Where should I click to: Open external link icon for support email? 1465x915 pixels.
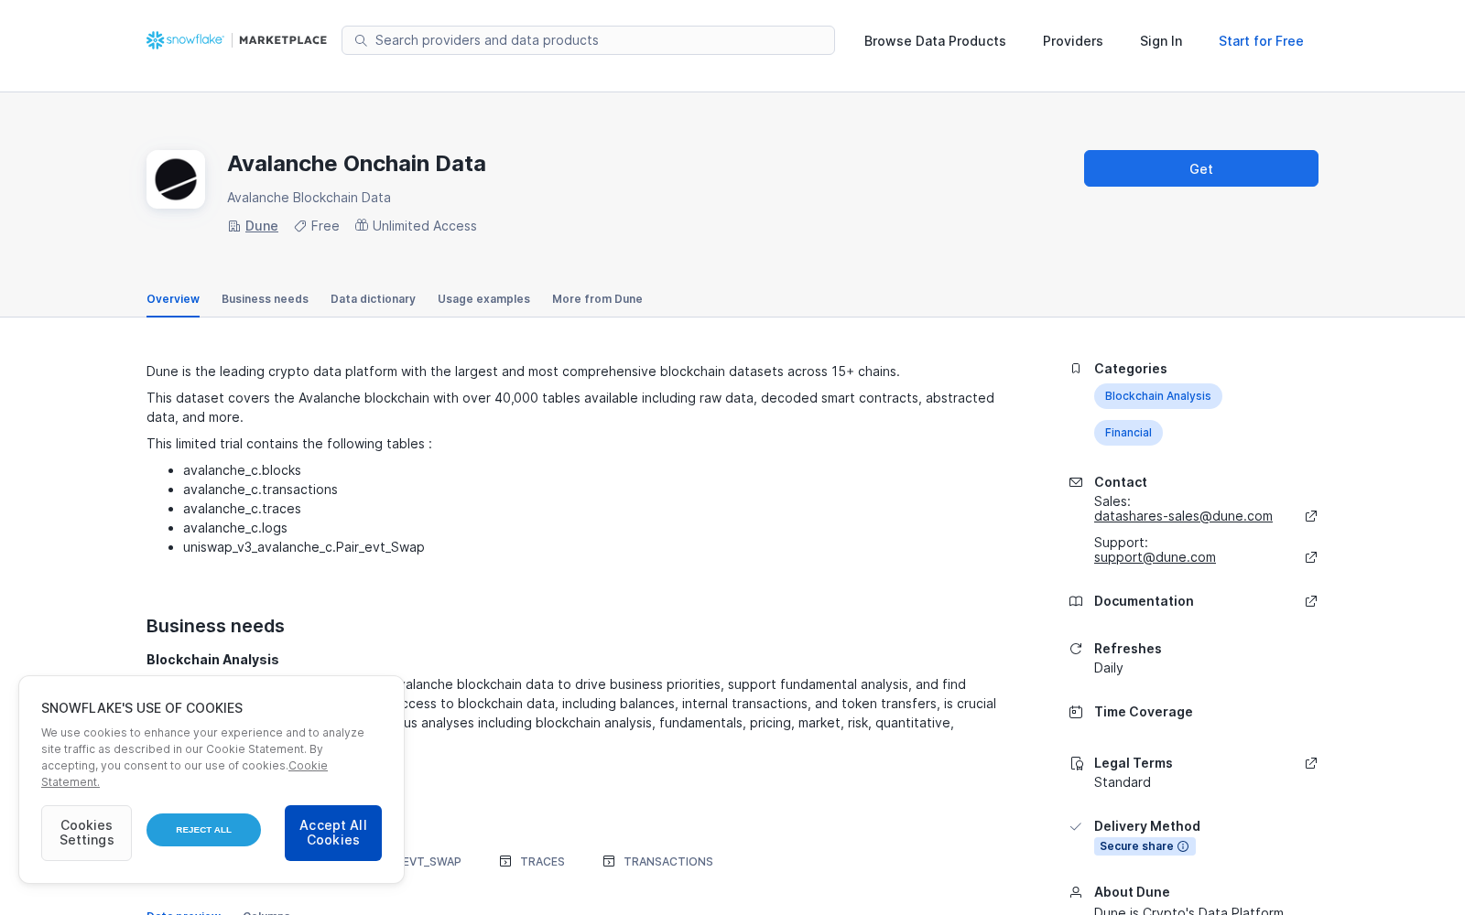pyautogui.click(x=1311, y=557)
